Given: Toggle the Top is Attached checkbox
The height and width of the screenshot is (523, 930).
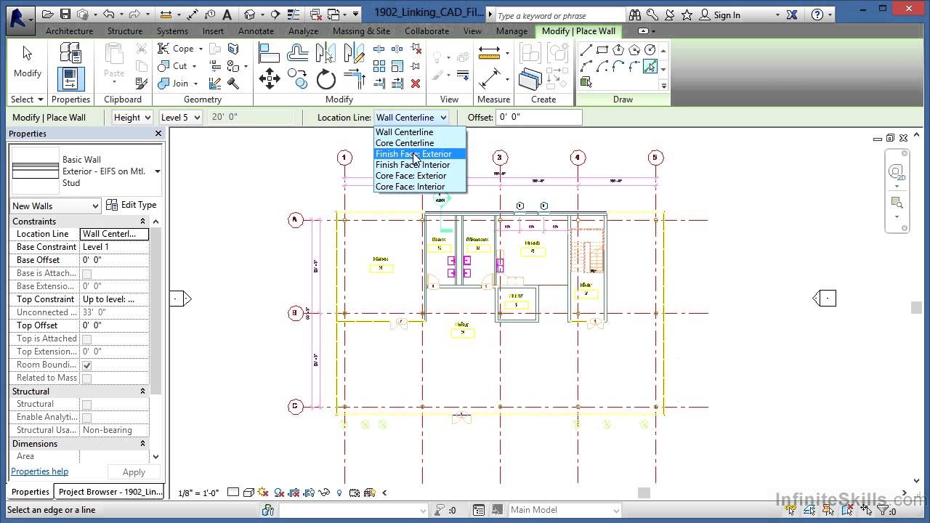Looking at the screenshot, I should (86, 339).
